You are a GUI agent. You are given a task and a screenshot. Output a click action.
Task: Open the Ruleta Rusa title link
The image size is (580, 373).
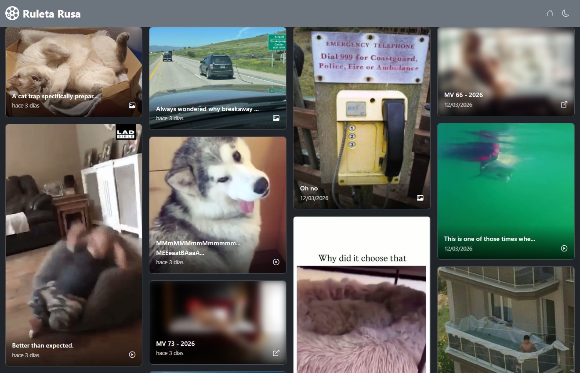pos(51,14)
